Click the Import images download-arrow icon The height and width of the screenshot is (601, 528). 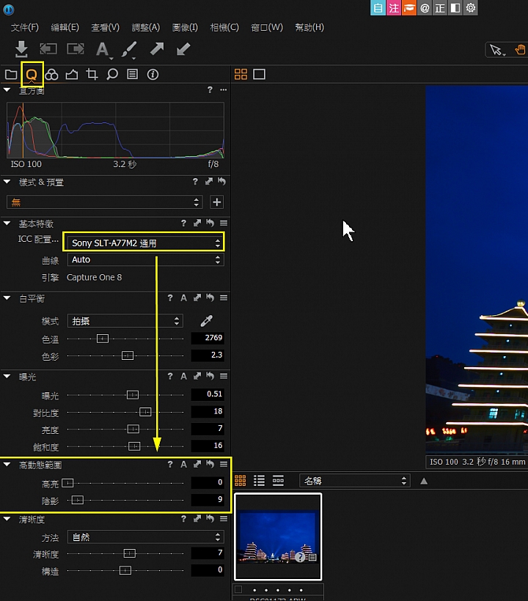pyautogui.click(x=21, y=49)
